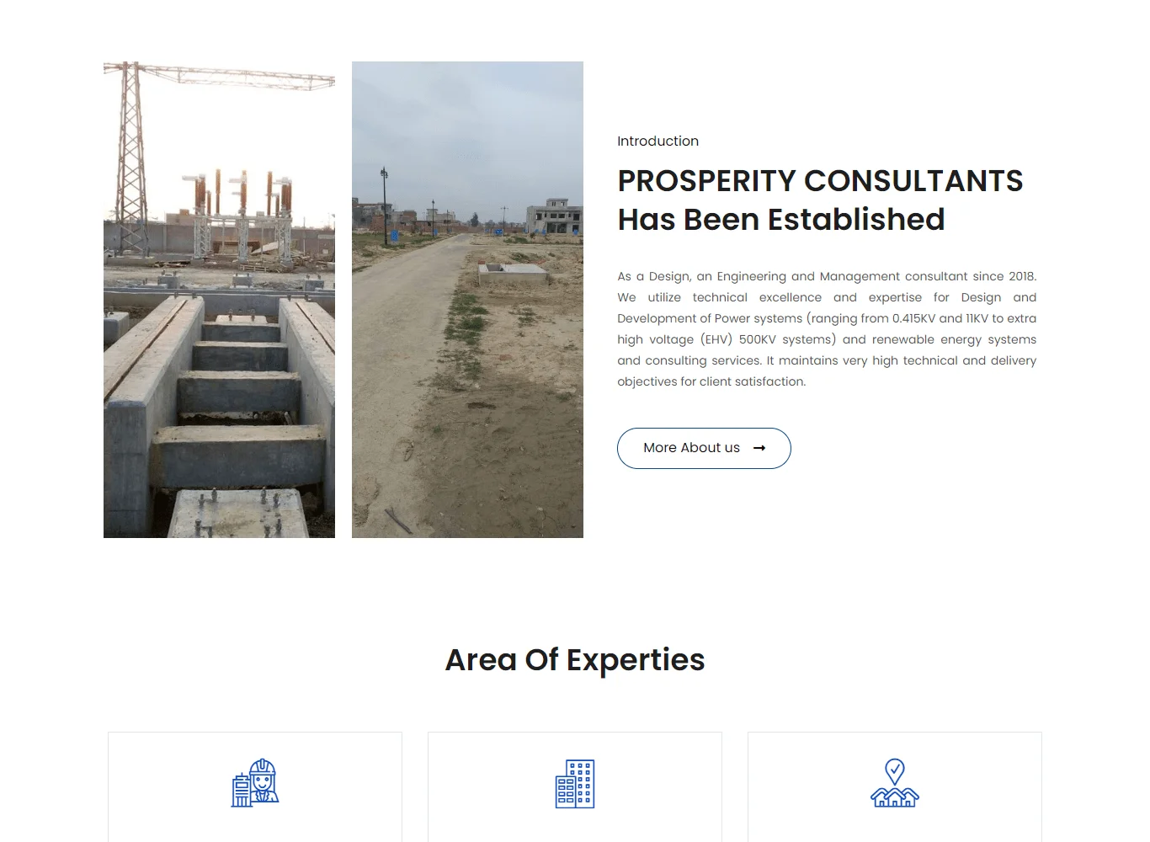
Task: Click the 500KV text in the paragraph
Action: (x=758, y=339)
